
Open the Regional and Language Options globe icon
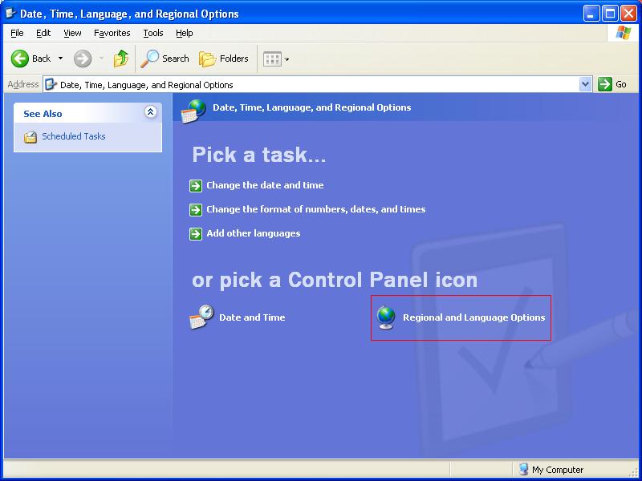pyautogui.click(x=386, y=317)
